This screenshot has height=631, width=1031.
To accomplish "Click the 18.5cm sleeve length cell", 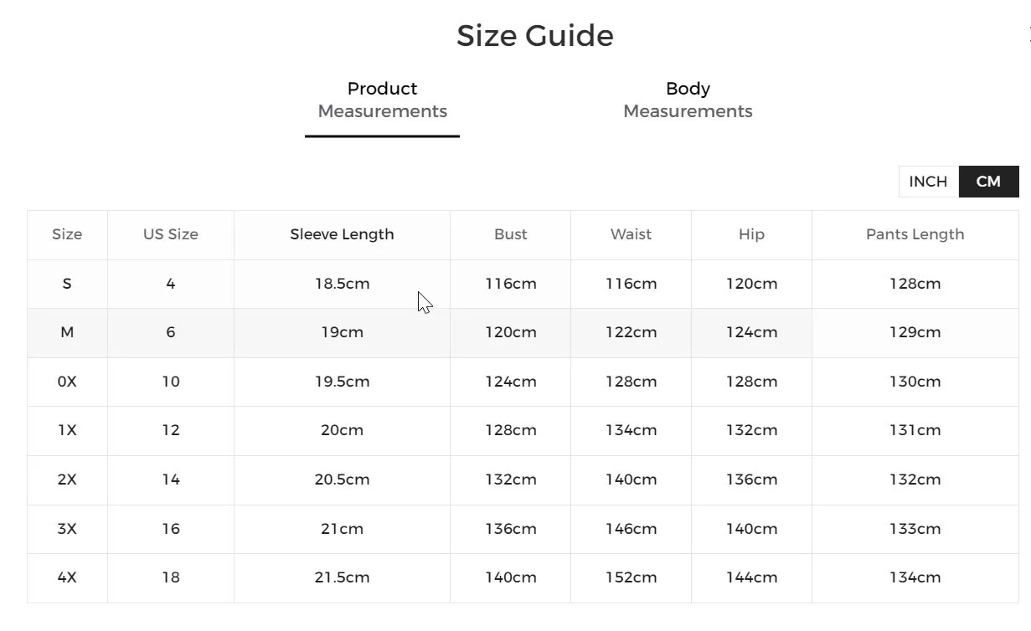I will point(342,284).
